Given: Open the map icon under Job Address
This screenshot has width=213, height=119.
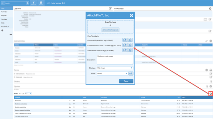Looking at the screenshot, I should 205,20.
